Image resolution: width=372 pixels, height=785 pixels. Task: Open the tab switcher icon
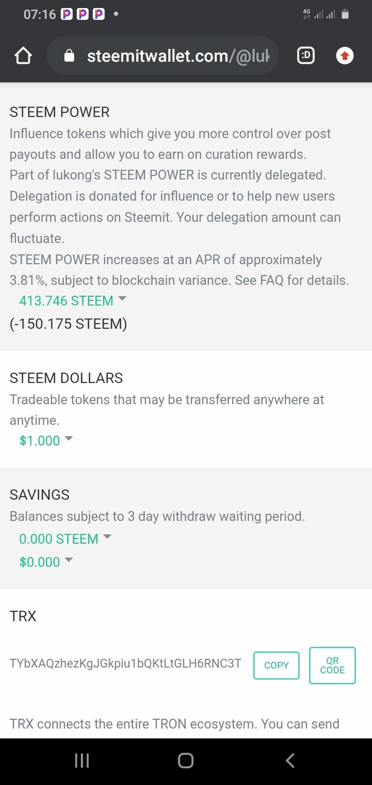click(x=306, y=56)
